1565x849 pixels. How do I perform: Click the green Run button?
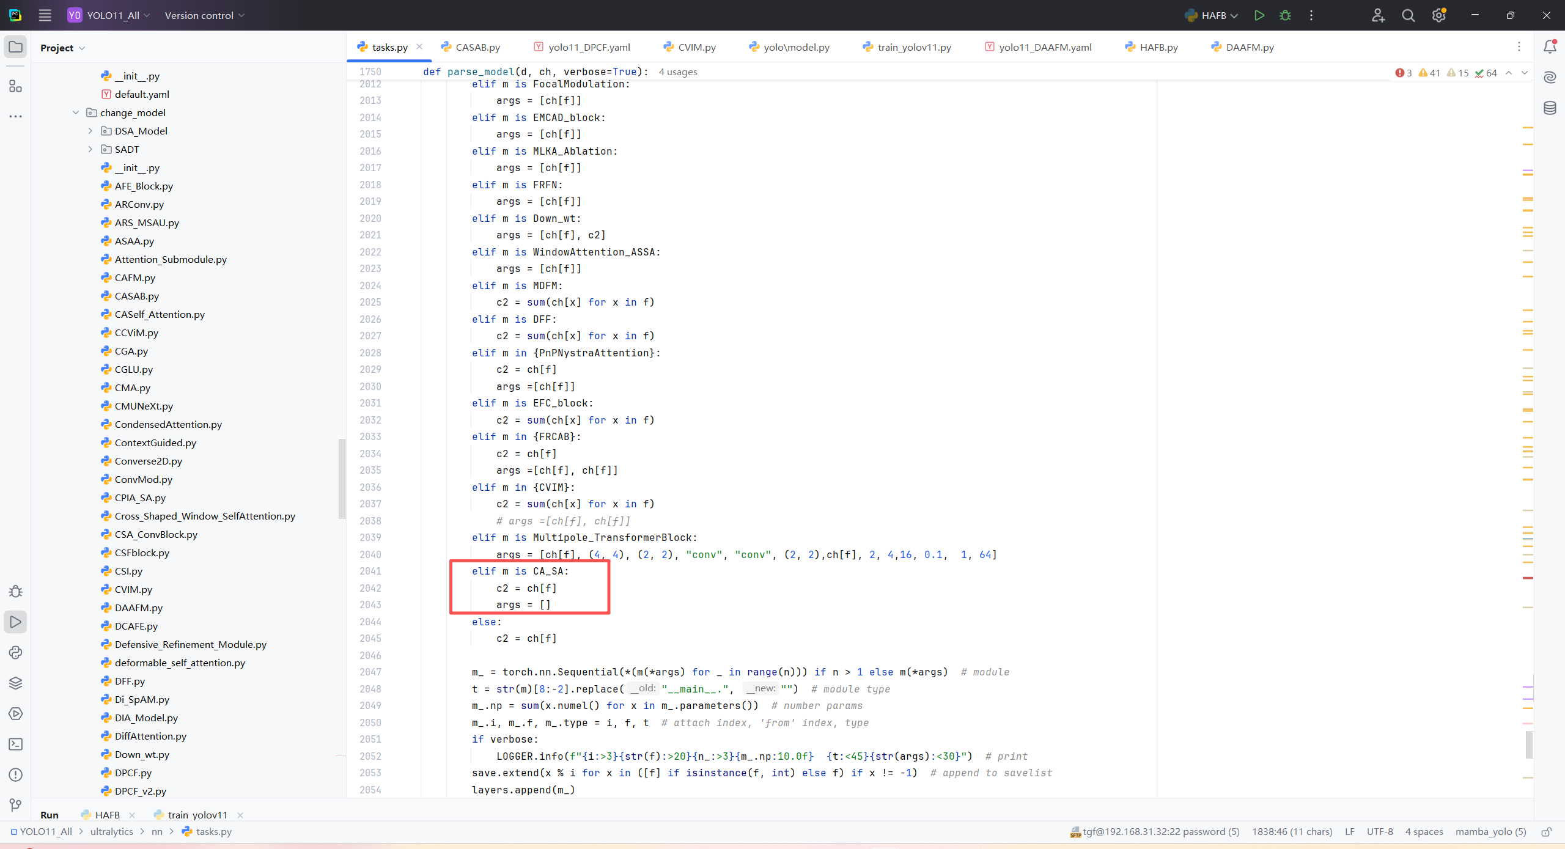(x=1259, y=15)
